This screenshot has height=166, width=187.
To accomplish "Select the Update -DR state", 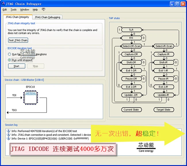I will [x=131, y=95].
